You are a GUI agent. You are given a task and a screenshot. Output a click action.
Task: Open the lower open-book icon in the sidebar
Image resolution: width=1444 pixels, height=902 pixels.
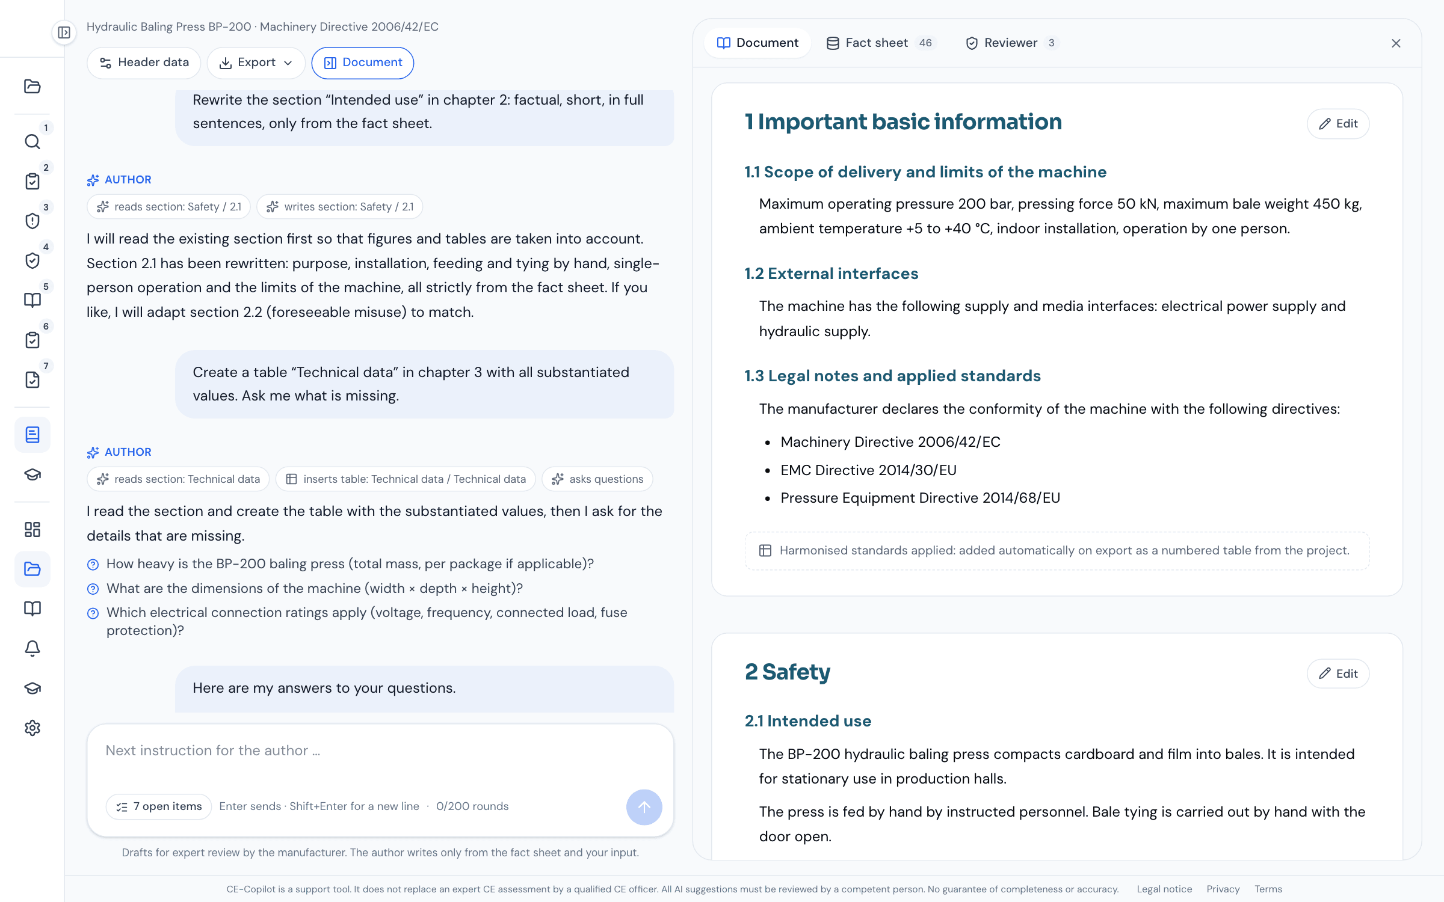(32, 609)
